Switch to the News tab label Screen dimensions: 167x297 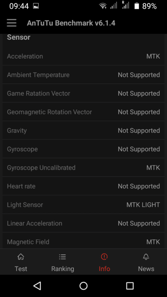coord(146,269)
